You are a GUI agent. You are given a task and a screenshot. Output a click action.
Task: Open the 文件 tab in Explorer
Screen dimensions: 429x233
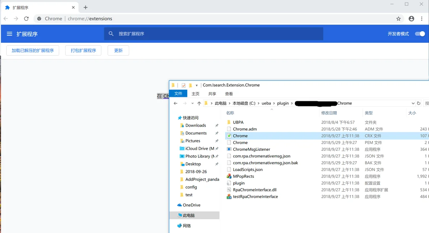pos(178,94)
